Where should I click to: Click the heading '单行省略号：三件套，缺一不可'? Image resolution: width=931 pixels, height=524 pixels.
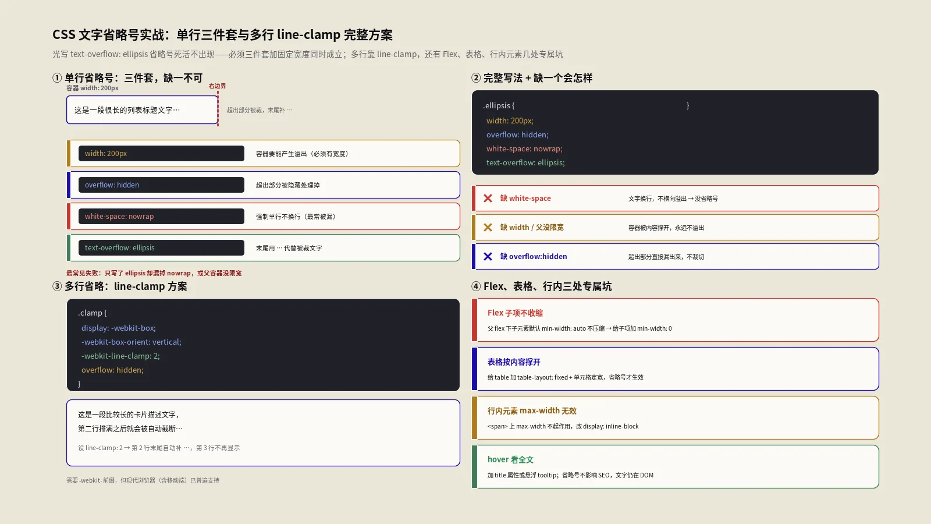pos(134,78)
